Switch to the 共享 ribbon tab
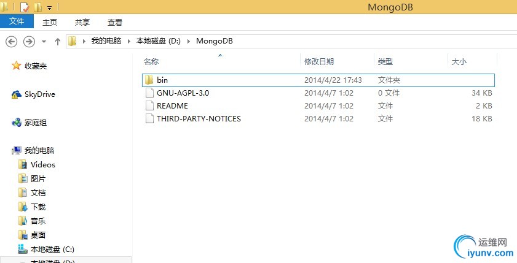 click(x=82, y=22)
